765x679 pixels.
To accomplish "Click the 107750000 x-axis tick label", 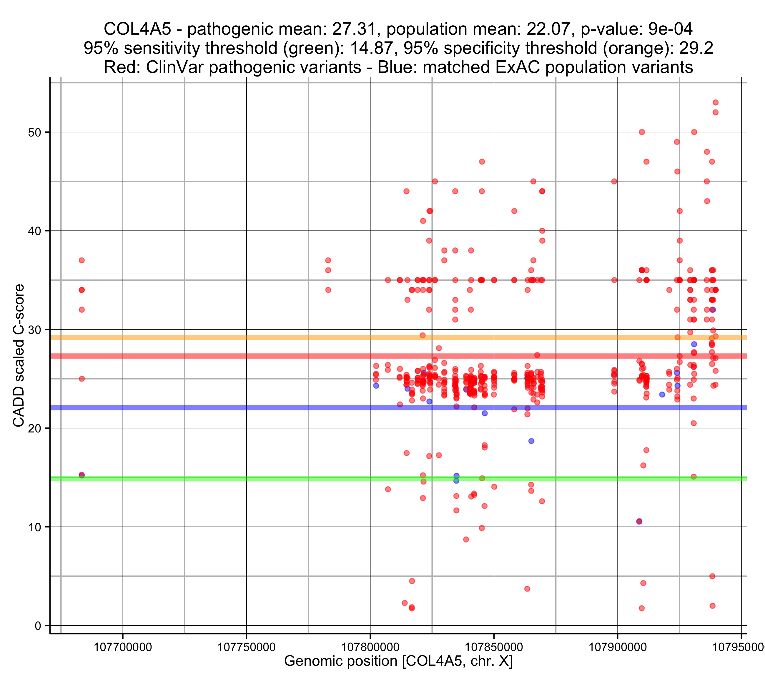I will pyautogui.click(x=246, y=647).
